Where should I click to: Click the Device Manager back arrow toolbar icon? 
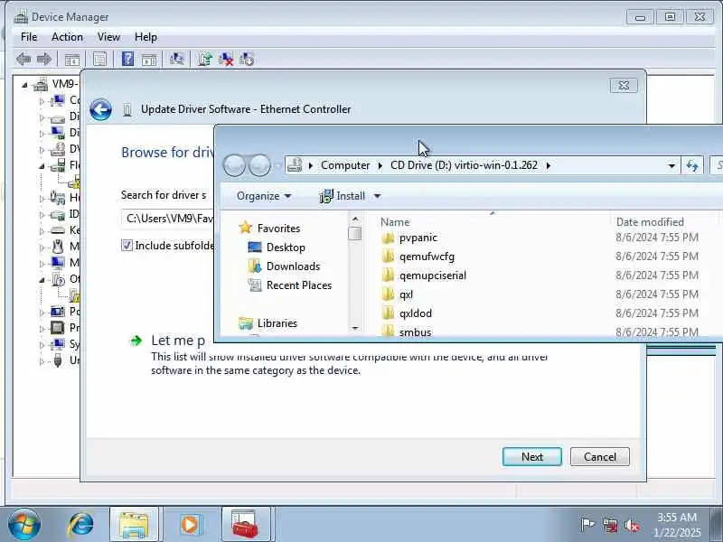(23, 59)
